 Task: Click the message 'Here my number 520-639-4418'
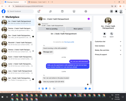[53, 82]
